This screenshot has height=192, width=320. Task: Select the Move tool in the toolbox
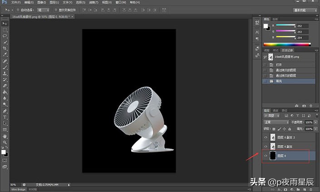click(x=5, y=23)
